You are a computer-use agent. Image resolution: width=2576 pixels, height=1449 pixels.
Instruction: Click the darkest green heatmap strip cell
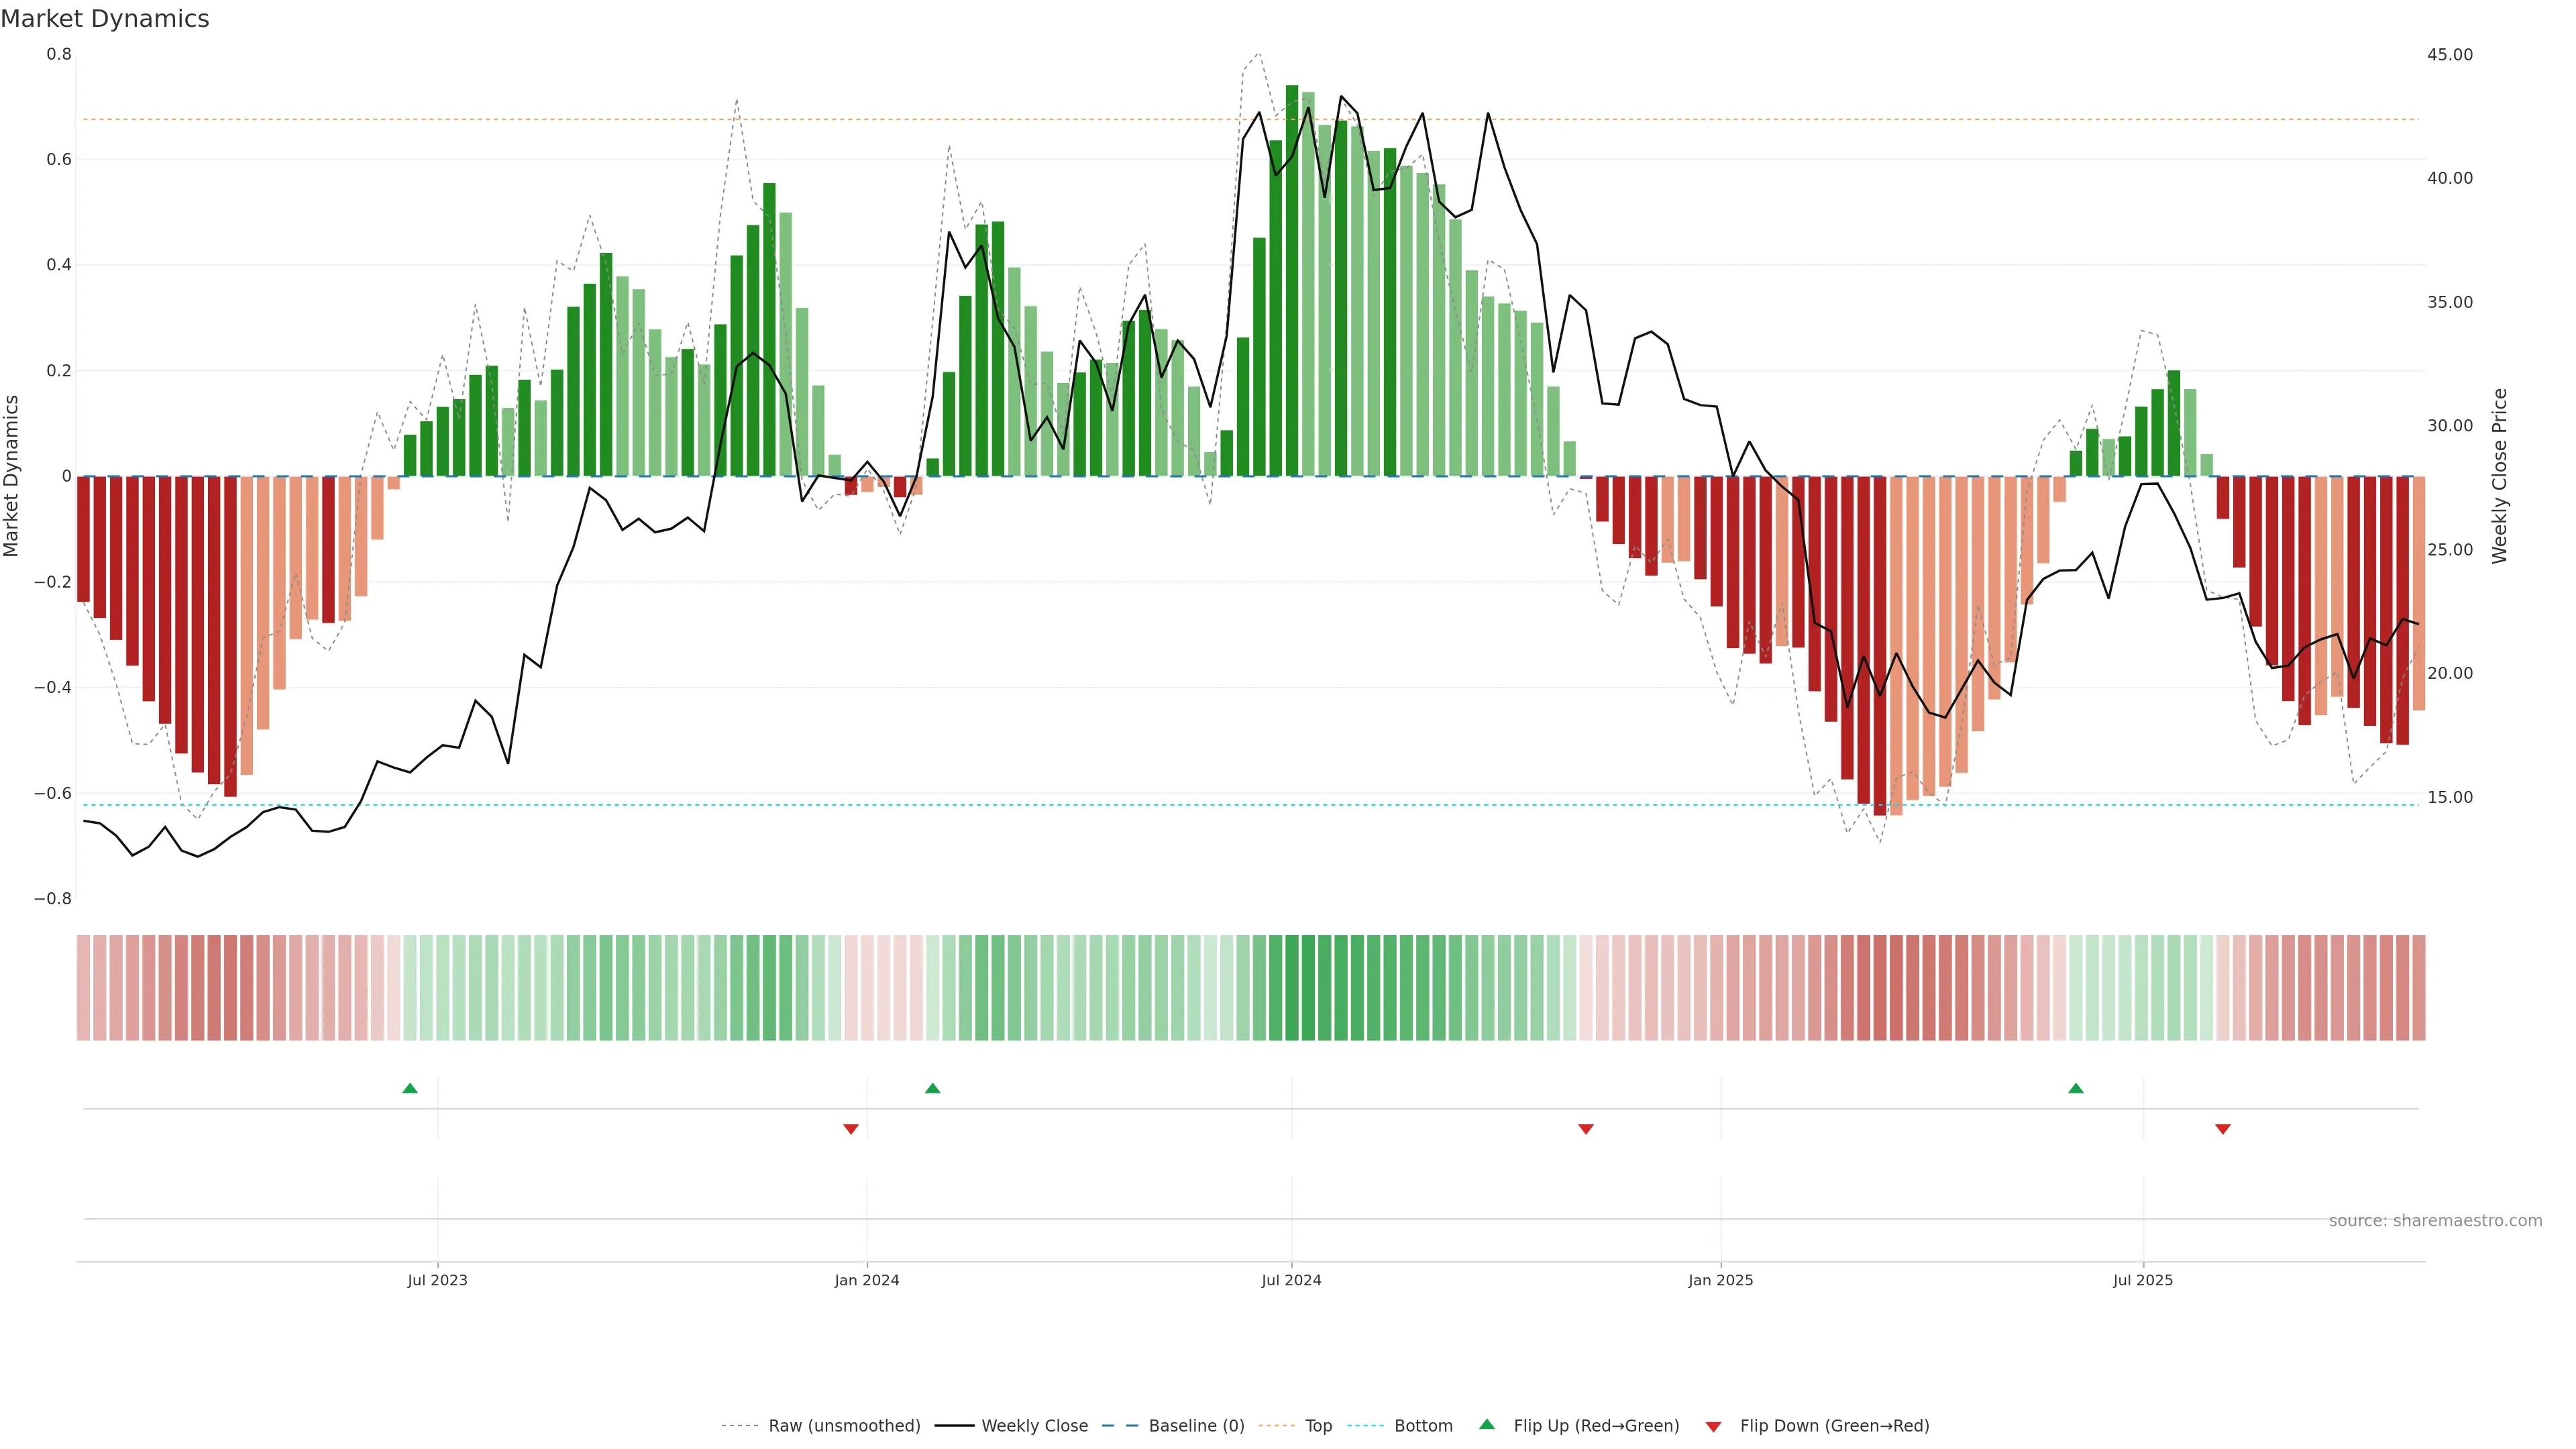(x=1292, y=988)
